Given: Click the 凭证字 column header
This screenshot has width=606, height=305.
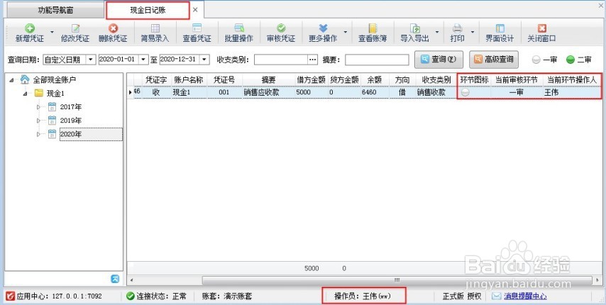Looking at the screenshot, I should tap(156, 80).
